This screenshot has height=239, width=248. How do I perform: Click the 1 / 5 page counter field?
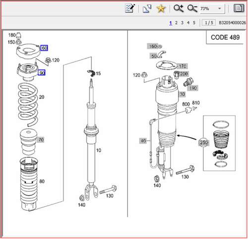[209, 23]
